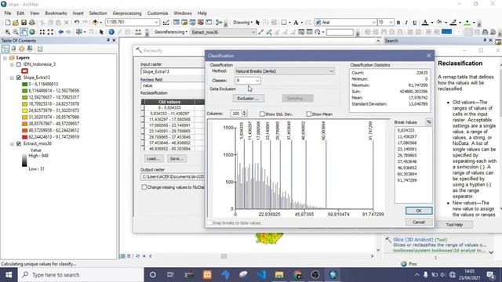Open the font size dropdown
502x282 pixels.
(x=391, y=22)
